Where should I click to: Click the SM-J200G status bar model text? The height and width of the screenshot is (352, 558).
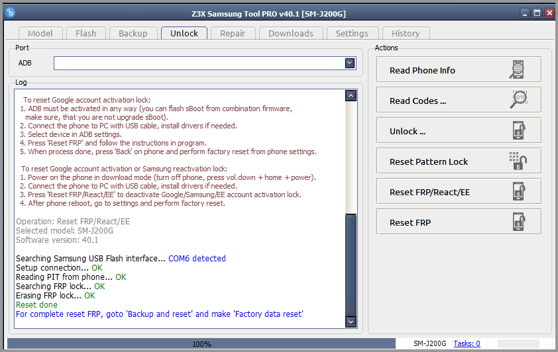tap(429, 343)
